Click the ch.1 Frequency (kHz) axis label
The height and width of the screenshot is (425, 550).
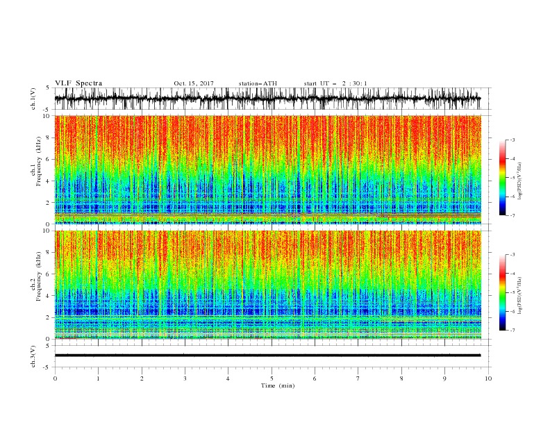point(36,161)
